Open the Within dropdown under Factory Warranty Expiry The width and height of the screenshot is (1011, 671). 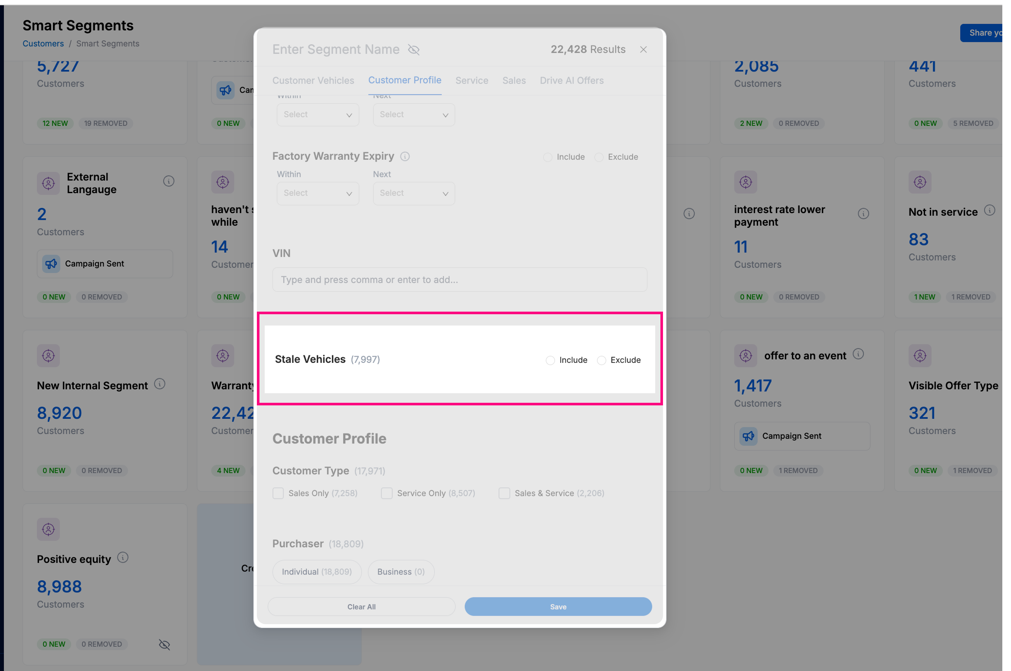[318, 193]
